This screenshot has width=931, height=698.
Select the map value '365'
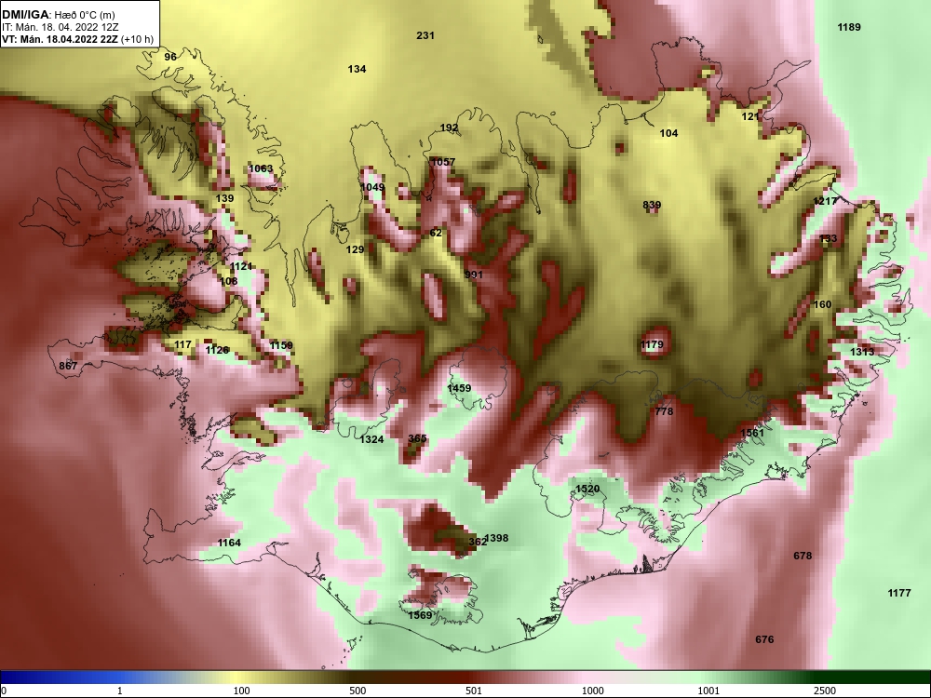(417, 438)
